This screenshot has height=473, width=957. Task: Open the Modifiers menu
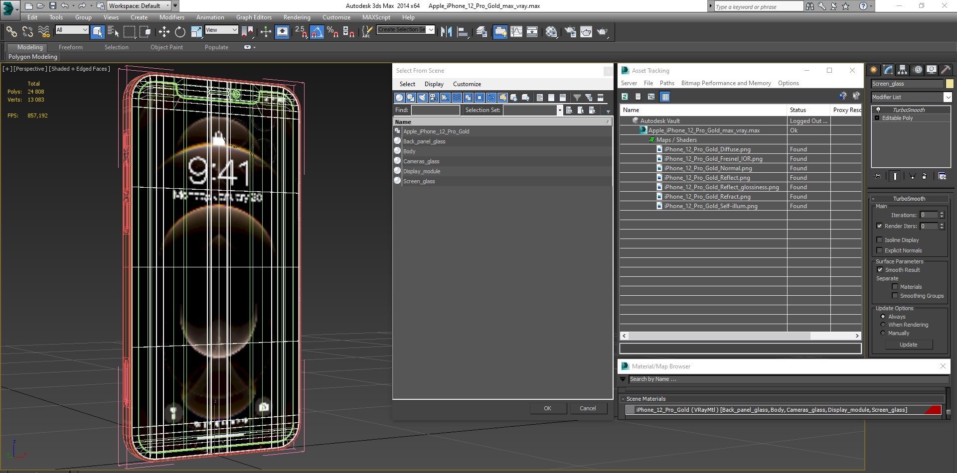[x=171, y=17]
